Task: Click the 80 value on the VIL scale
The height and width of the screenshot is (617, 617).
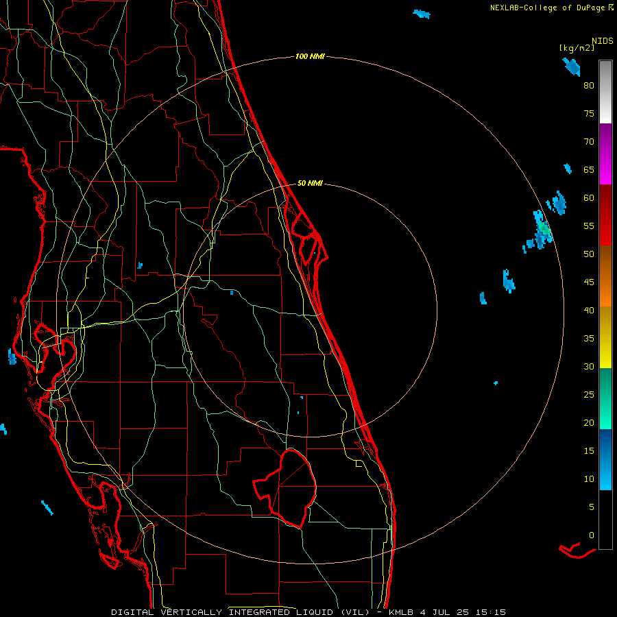Action: [x=589, y=86]
